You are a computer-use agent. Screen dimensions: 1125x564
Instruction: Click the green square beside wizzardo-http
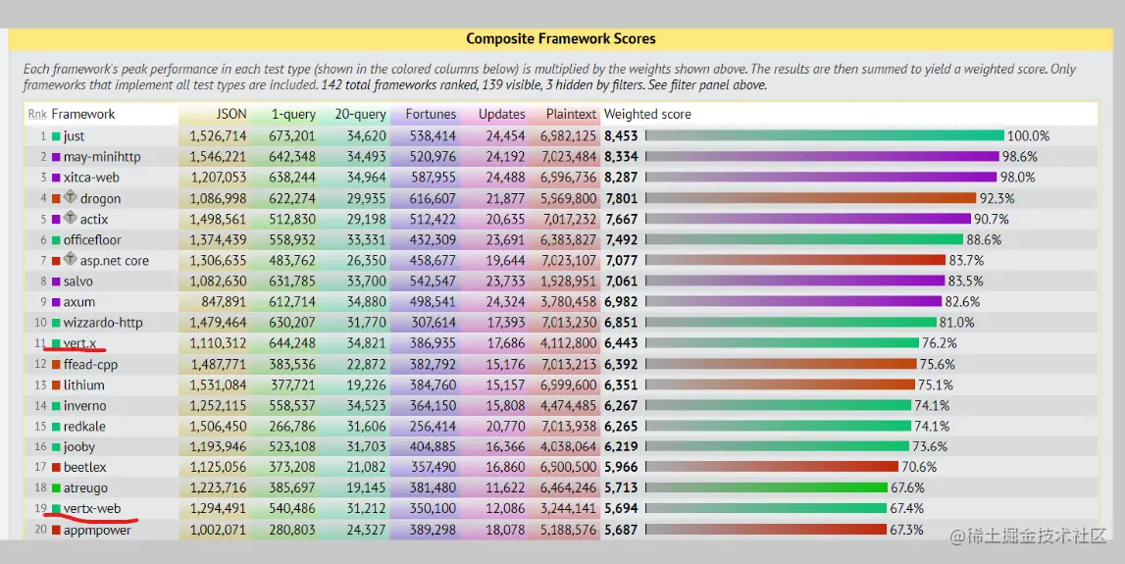pos(56,323)
